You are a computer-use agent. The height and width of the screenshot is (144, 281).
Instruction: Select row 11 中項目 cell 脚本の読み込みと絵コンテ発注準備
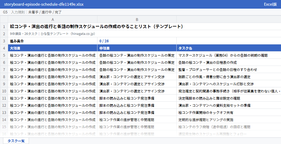(137, 98)
